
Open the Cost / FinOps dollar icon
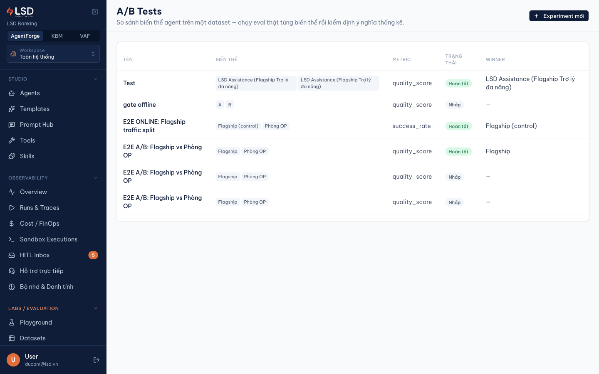[12, 224]
